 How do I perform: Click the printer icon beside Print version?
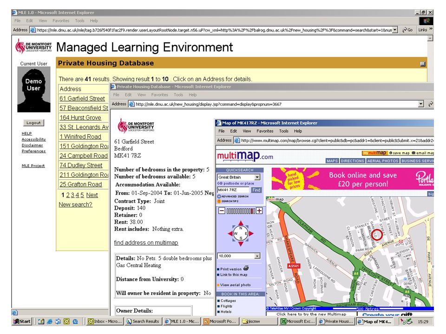pos(246,268)
